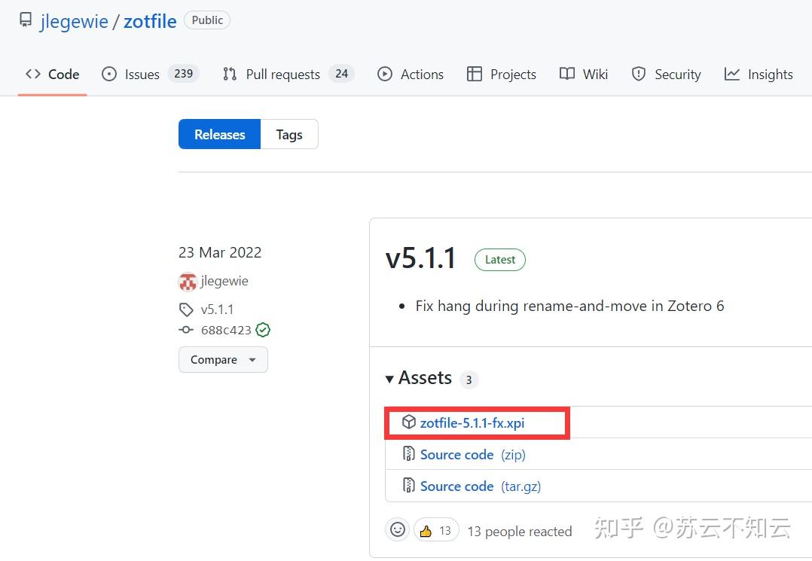Click the thumbs-up 13 reaction
Image resolution: width=812 pixels, height=561 pixels.
pos(436,529)
